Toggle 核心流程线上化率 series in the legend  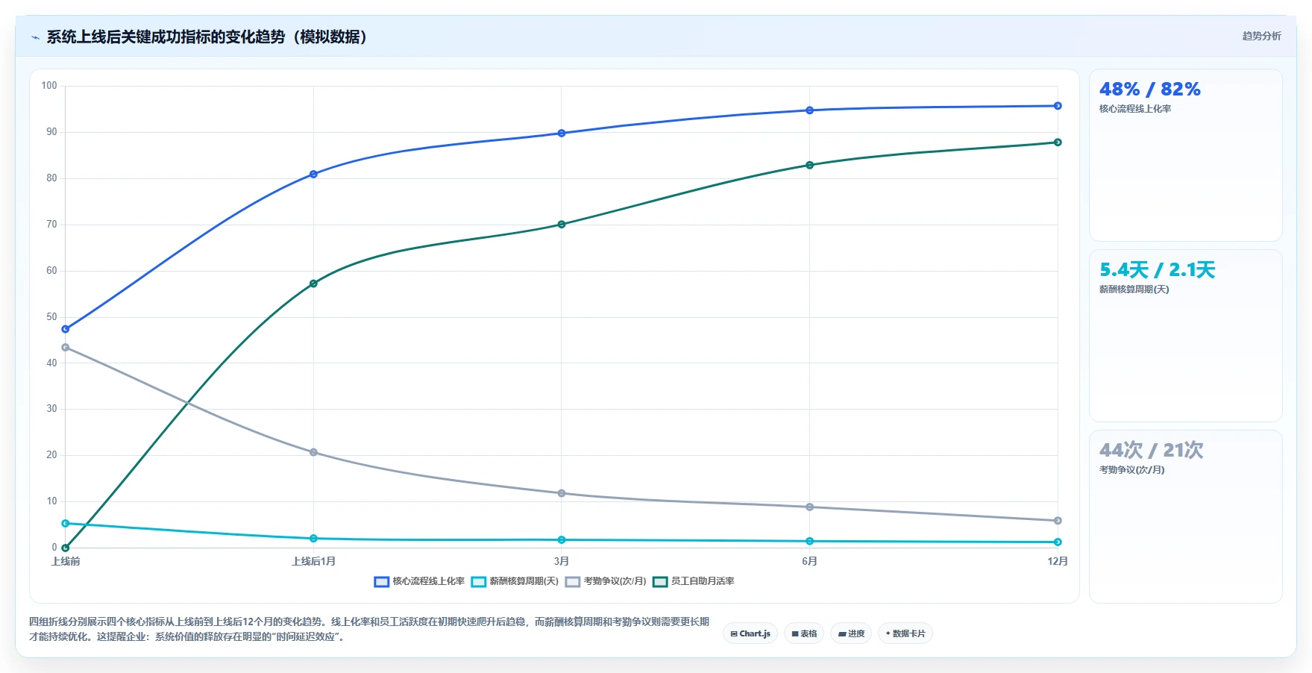419,581
